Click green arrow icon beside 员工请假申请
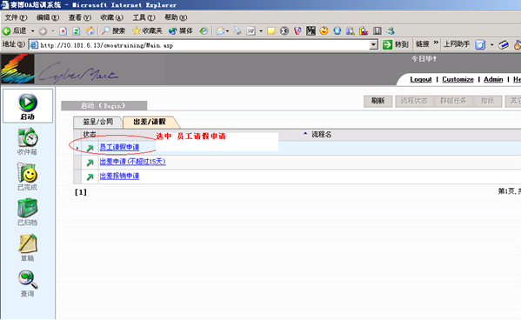521x320 pixels. 90,148
